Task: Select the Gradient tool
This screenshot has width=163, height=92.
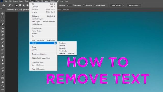Action: 3,57
